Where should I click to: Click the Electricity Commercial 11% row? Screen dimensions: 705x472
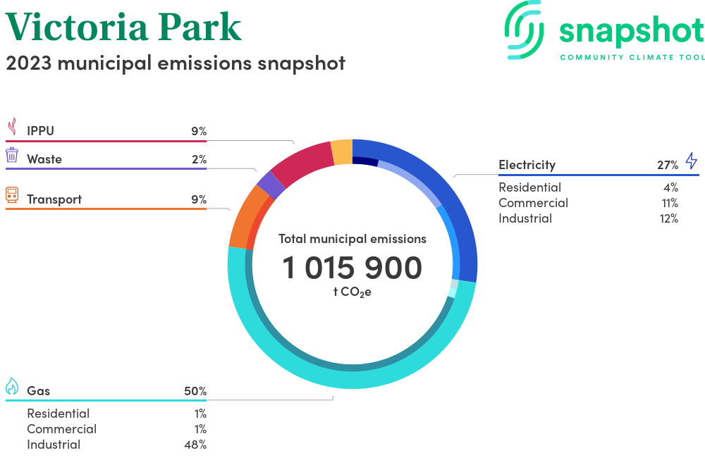point(587,203)
